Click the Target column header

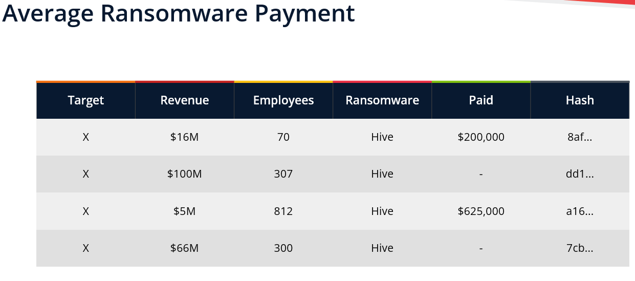[86, 100]
